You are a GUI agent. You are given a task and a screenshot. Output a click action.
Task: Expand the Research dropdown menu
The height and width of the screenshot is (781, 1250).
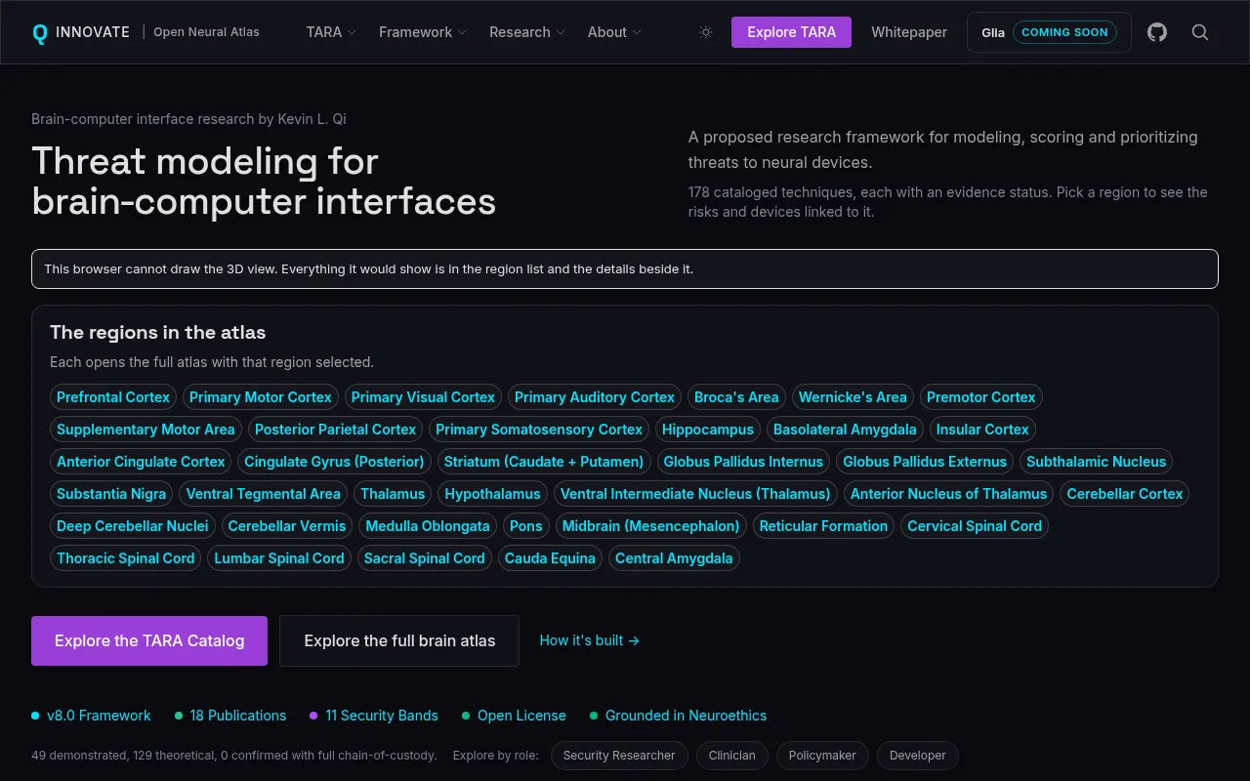(527, 32)
